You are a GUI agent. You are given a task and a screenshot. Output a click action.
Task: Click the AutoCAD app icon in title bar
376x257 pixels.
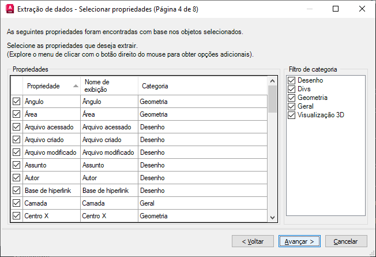pos(9,9)
